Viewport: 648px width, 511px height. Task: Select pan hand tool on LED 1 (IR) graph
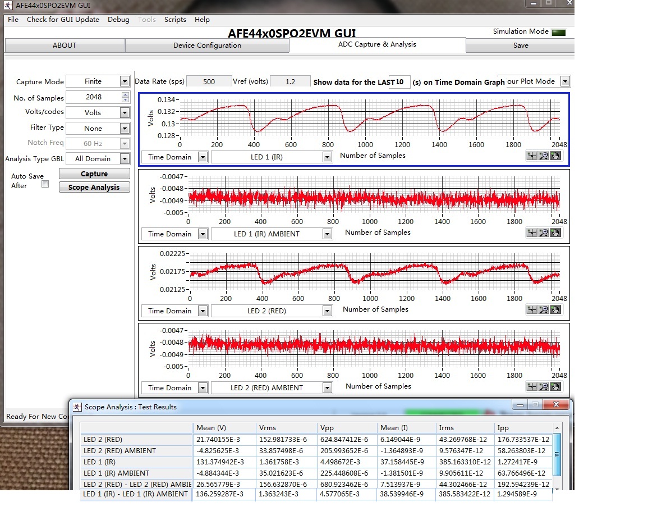pyautogui.click(x=556, y=156)
